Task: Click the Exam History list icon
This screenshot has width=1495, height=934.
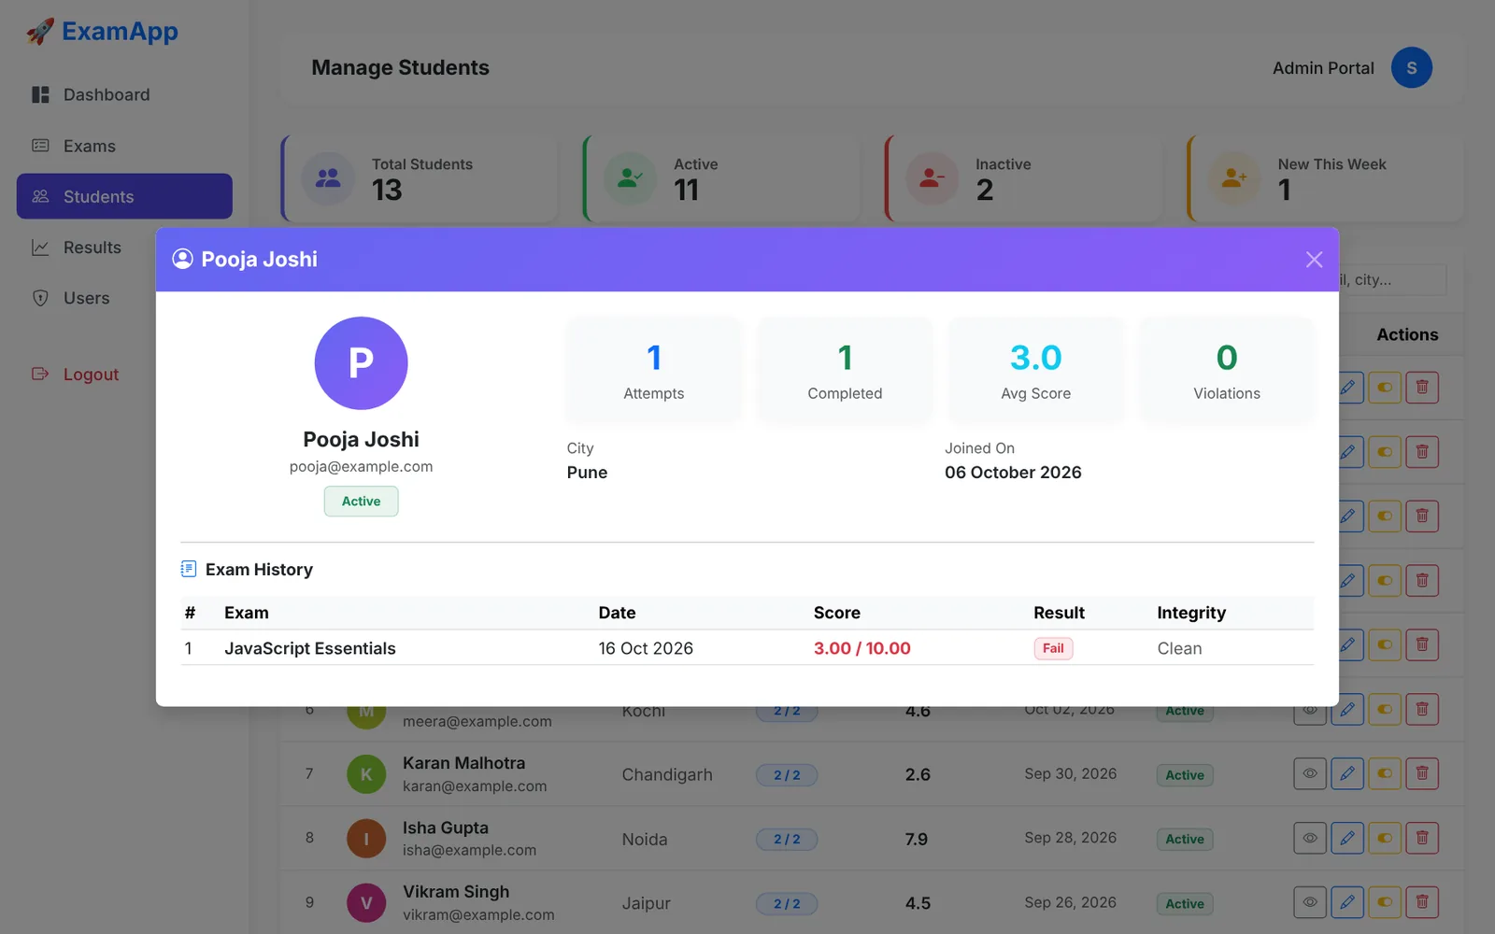Action: tap(189, 569)
